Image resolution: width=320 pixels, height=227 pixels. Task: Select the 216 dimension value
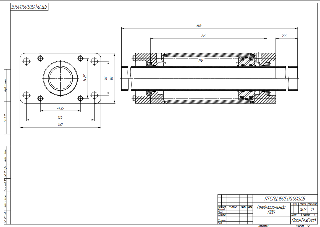tap(203, 36)
